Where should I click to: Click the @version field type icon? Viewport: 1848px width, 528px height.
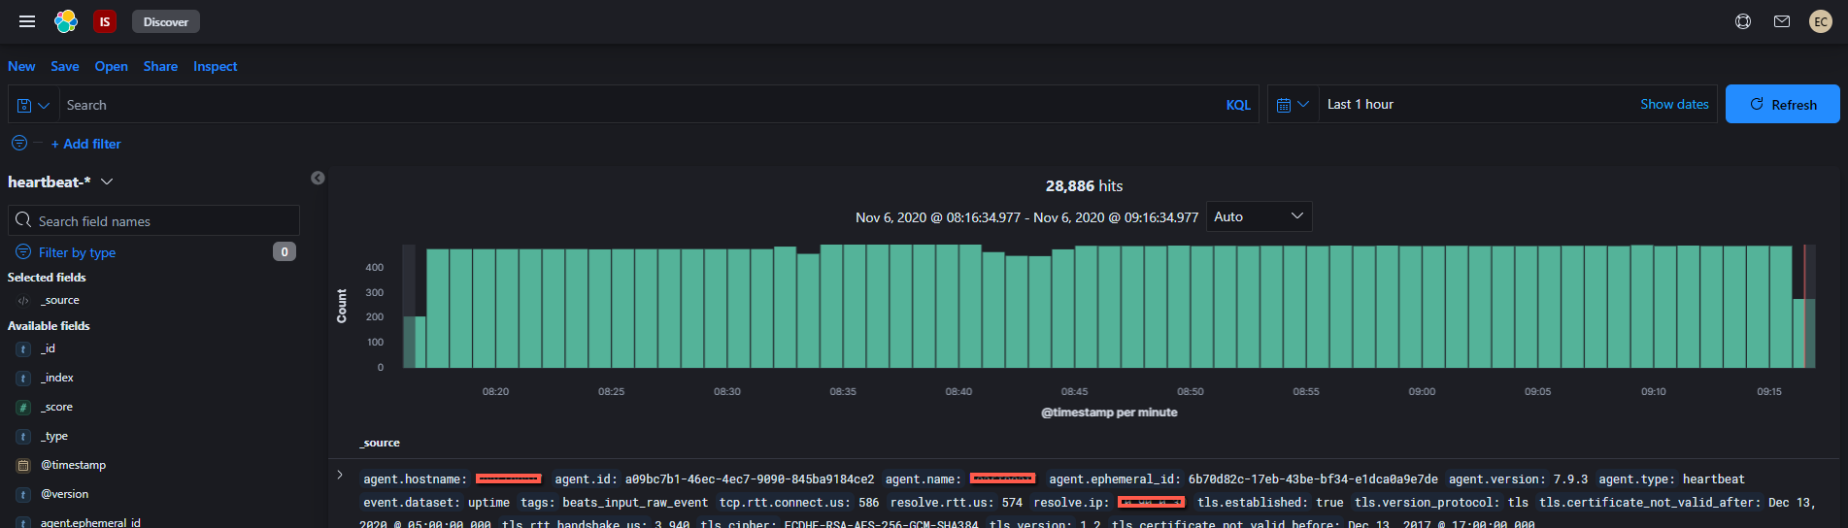[23, 494]
